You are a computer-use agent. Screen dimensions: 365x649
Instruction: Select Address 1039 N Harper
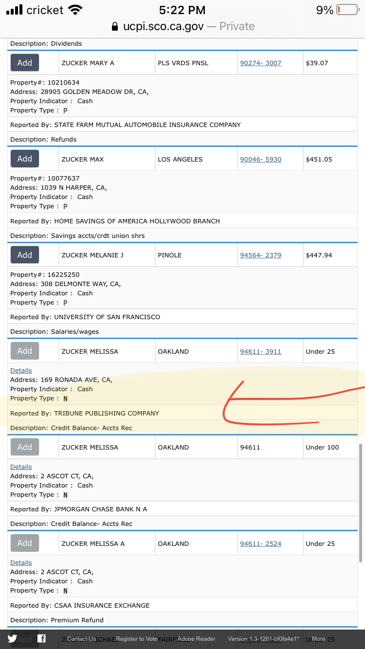58,187
